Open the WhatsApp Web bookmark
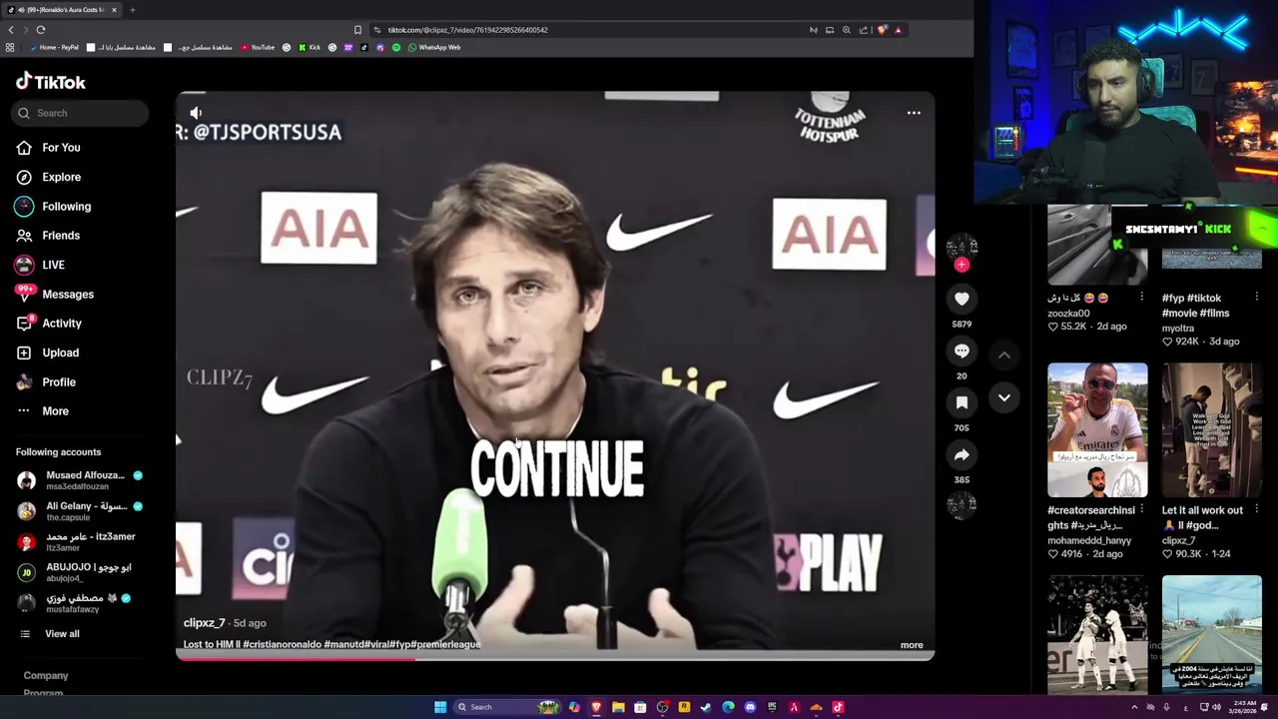 click(x=434, y=48)
